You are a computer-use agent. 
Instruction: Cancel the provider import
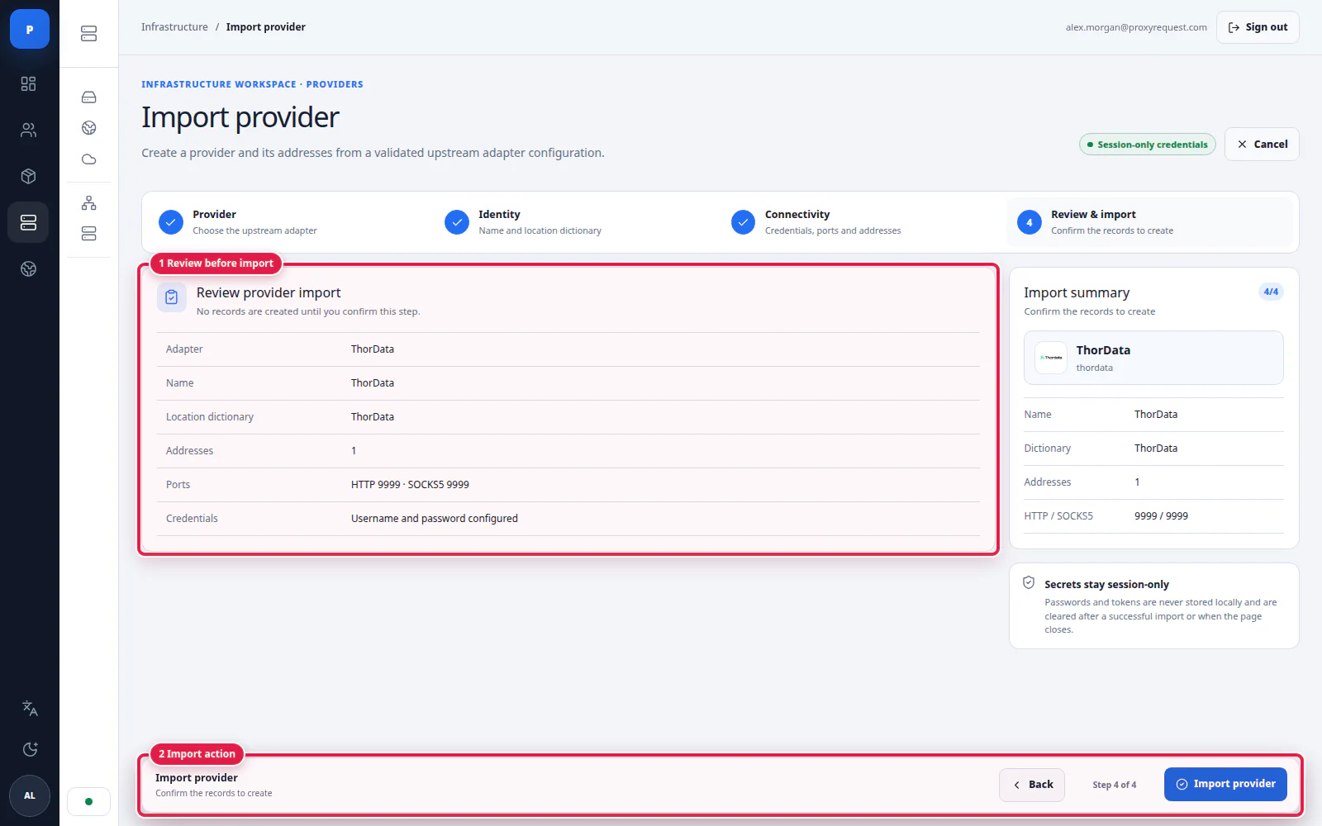pos(1262,144)
